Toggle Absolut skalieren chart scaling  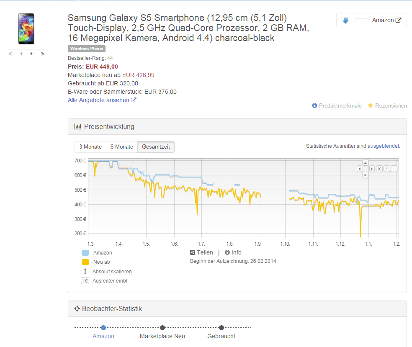coord(112,271)
